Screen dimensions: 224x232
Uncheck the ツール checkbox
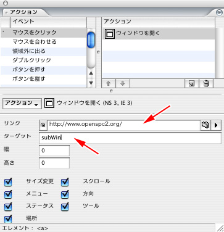(65, 207)
